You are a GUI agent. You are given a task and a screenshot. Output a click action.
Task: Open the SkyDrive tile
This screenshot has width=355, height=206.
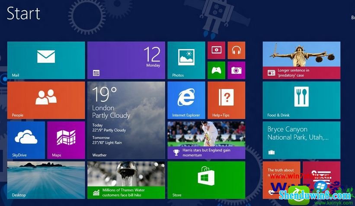26,140
